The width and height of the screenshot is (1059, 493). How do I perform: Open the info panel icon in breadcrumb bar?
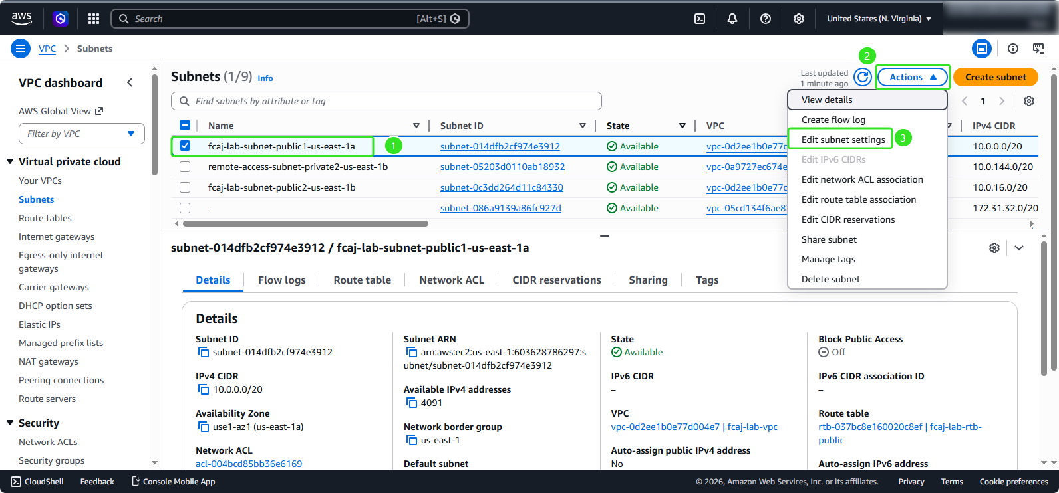1013,49
